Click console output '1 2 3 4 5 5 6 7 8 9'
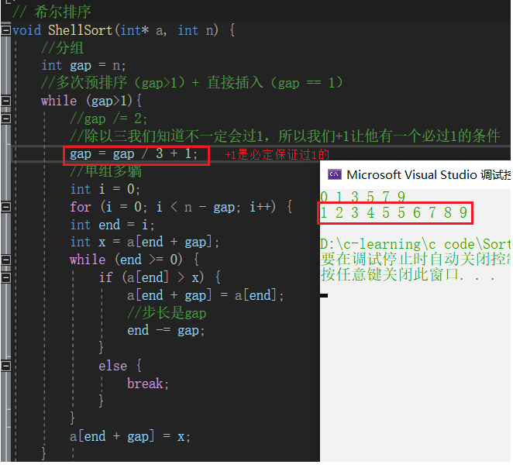Screen dimensions: 513x468 [394, 212]
